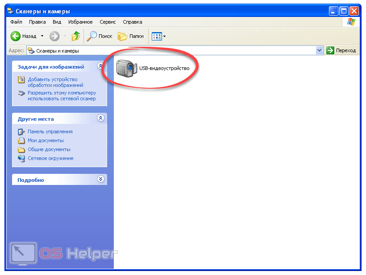Collapse the Другие места panel
The height and width of the screenshot is (275, 366).
tap(100, 118)
